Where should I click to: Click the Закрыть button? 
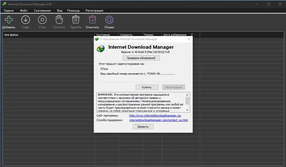point(143,127)
